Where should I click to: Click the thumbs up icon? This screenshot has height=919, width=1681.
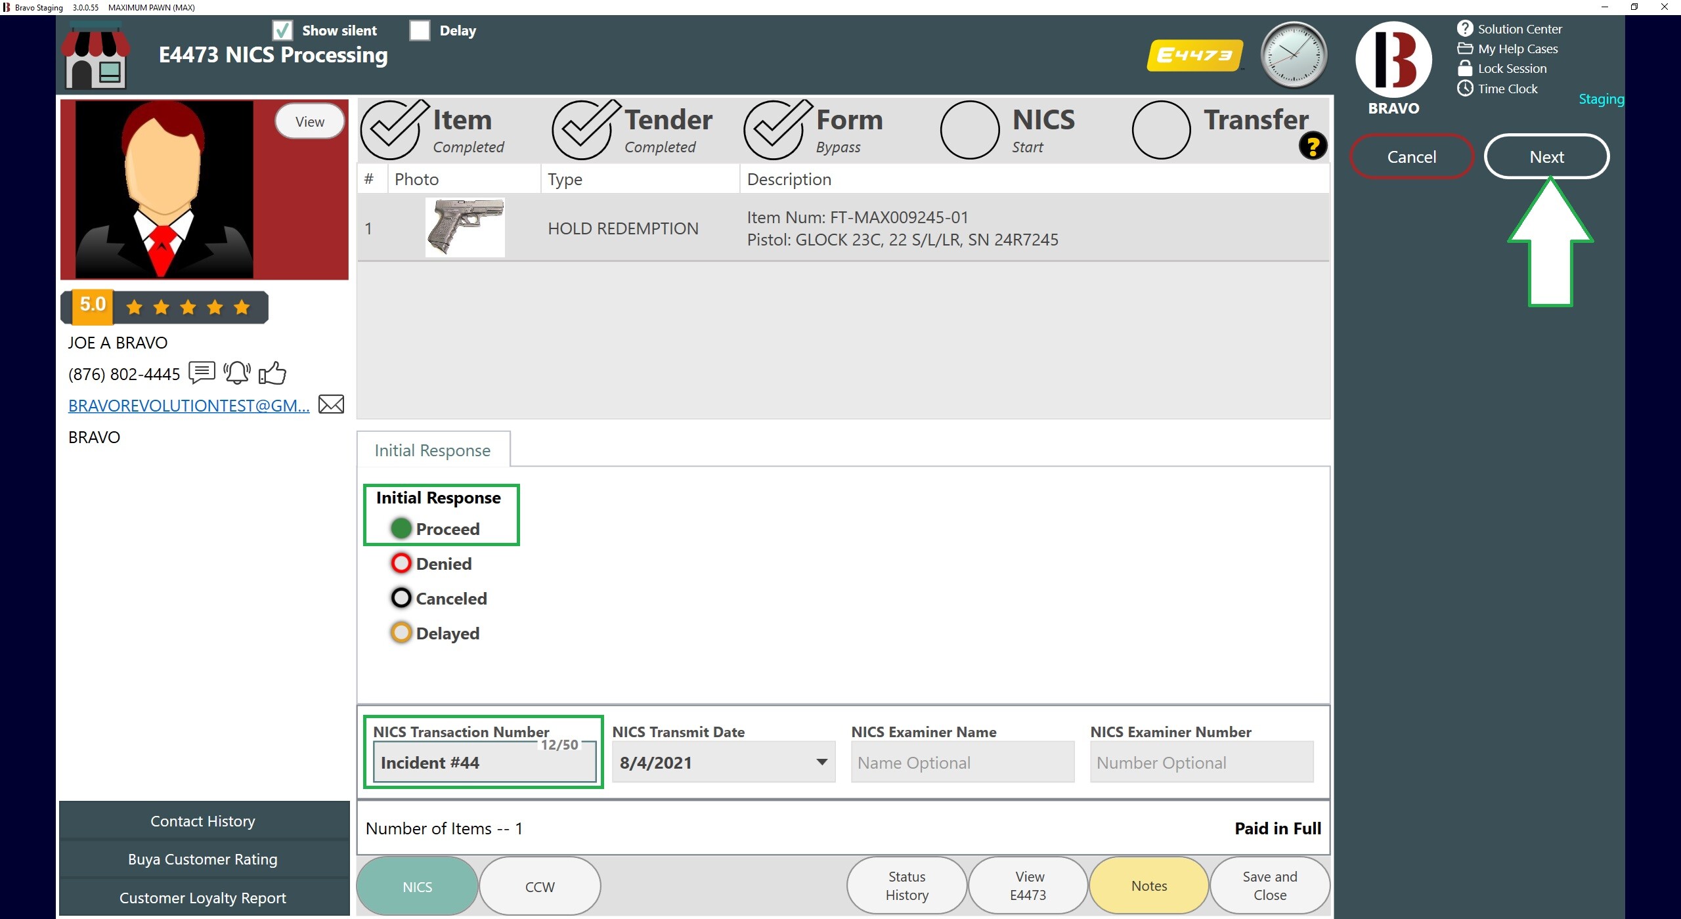tap(273, 372)
